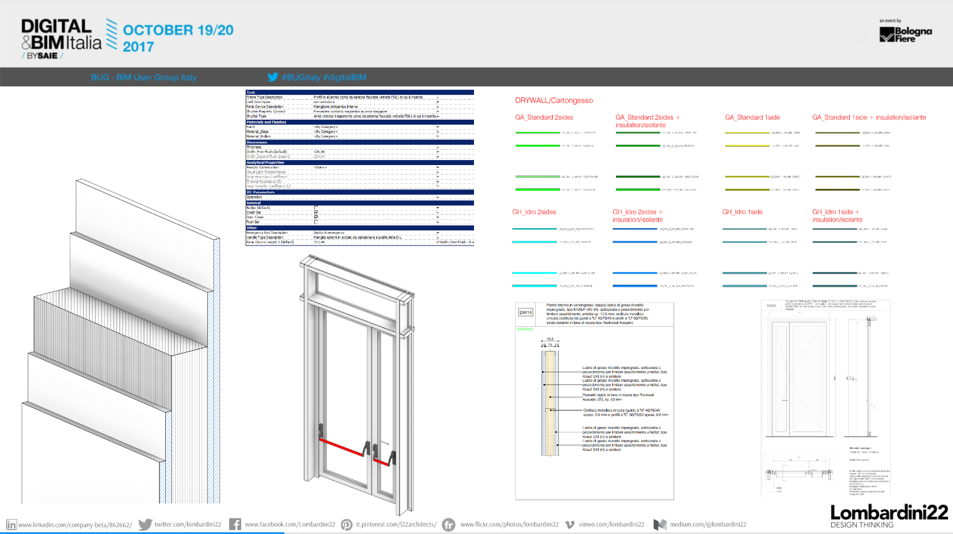
Task: Click the Pinterest icon in the footer
Action: click(346, 525)
